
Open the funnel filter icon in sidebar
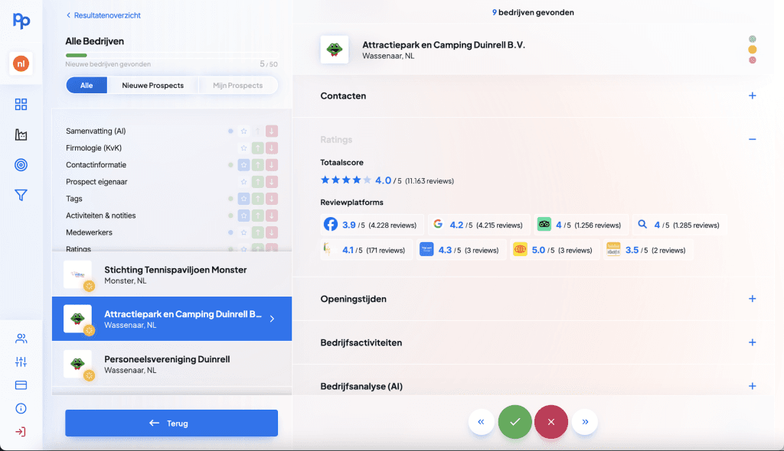pos(21,196)
